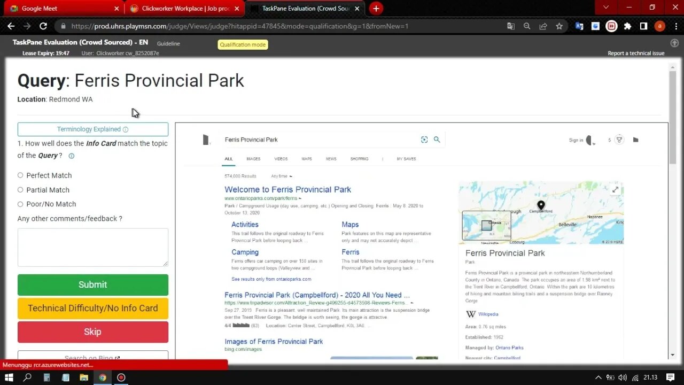Click the red Skip button
The width and height of the screenshot is (684, 385).
[93, 332]
